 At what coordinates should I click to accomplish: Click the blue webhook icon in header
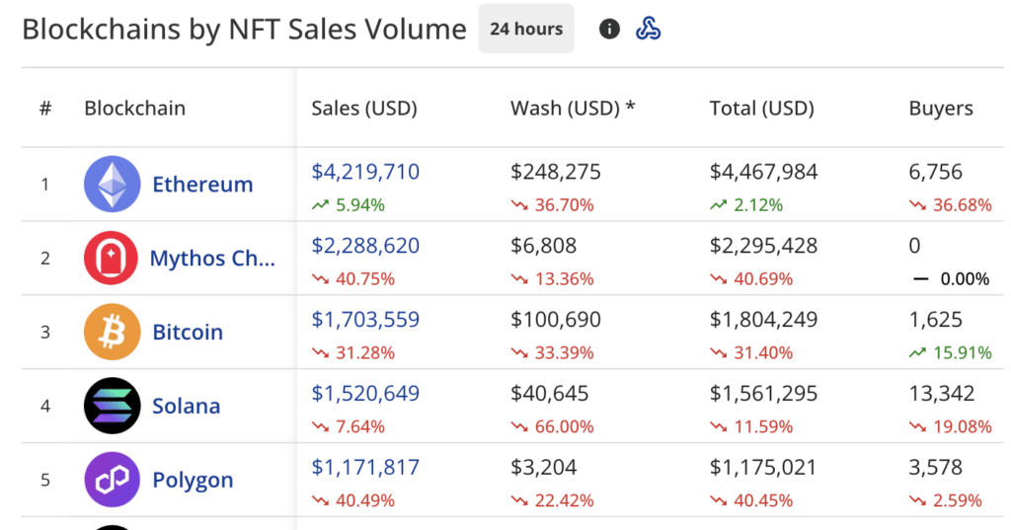pyautogui.click(x=648, y=29)
